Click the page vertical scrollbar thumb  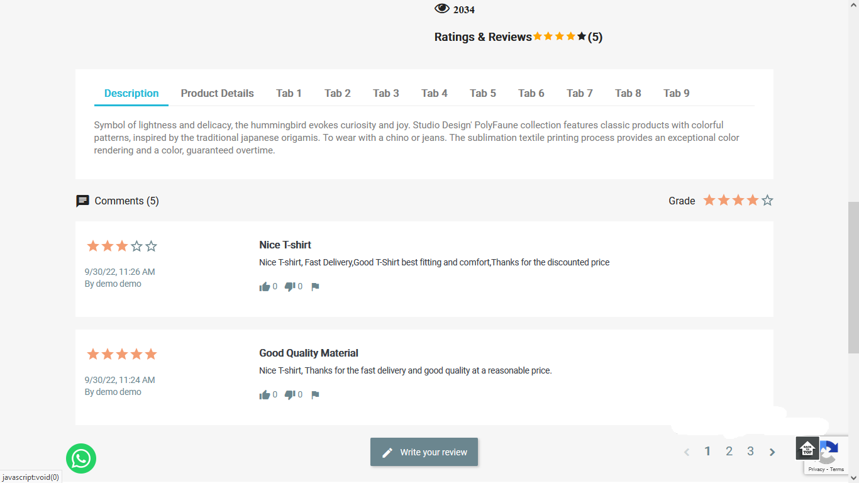[853, 277]
